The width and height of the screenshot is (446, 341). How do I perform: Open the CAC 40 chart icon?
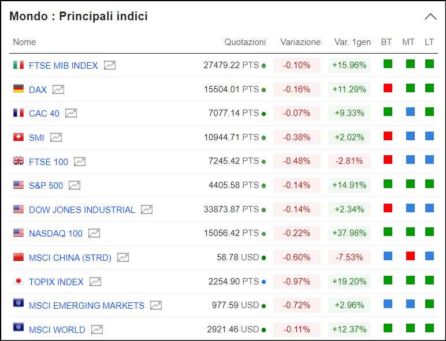[x=71, y=113]
